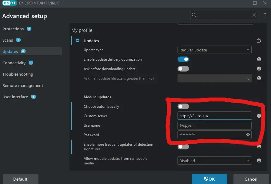Click the disabled update file size field
271x184 pixels.
(x=214, y=78)
